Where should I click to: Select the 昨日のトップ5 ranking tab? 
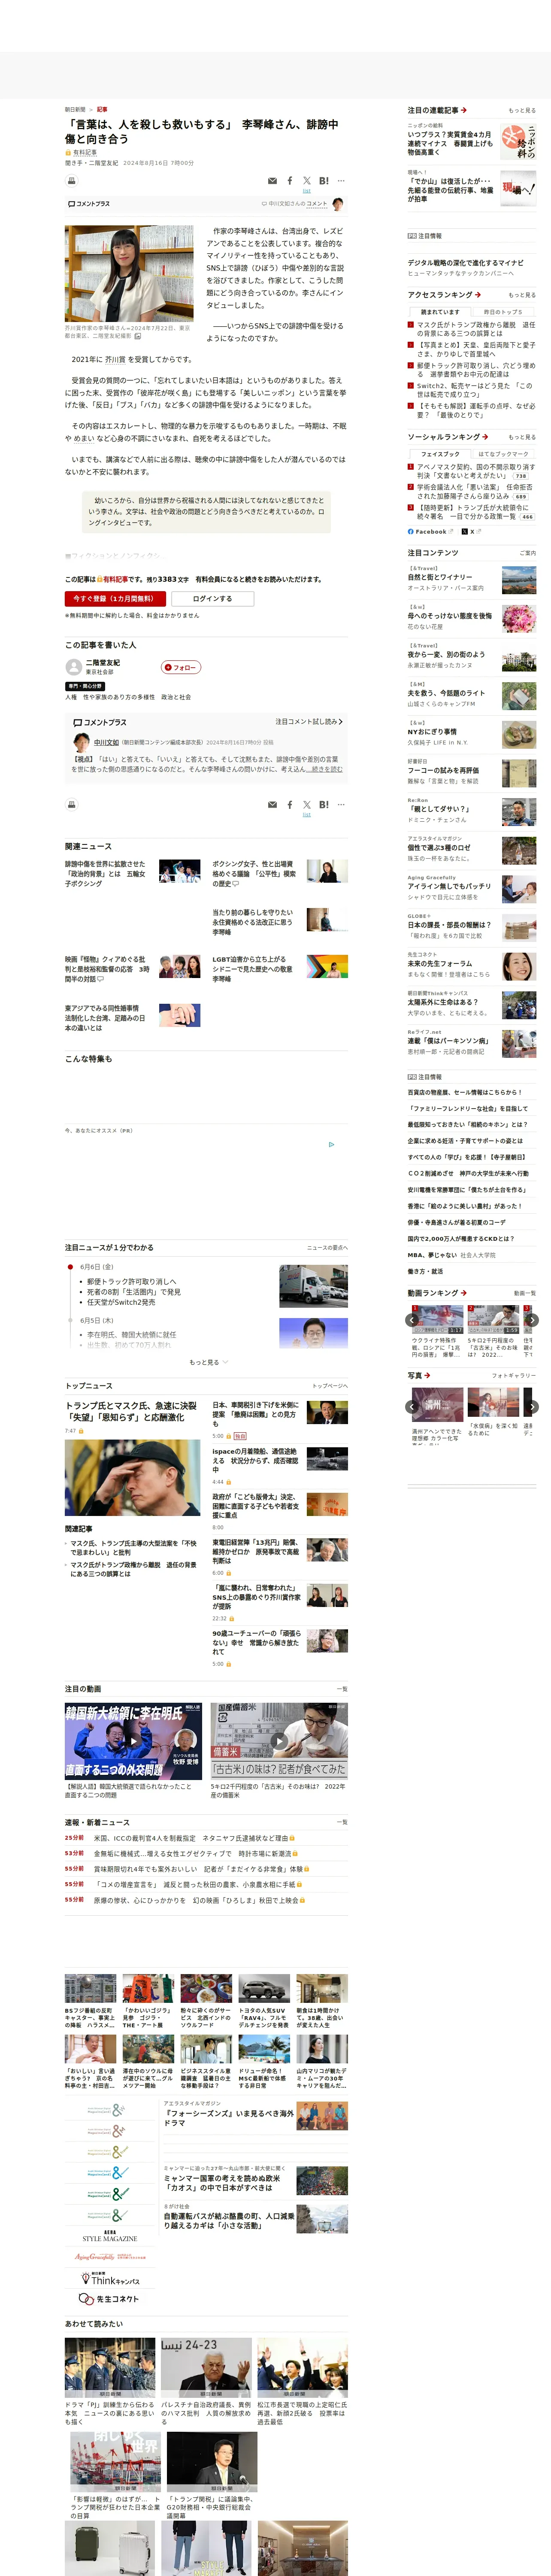click(503, 312)
